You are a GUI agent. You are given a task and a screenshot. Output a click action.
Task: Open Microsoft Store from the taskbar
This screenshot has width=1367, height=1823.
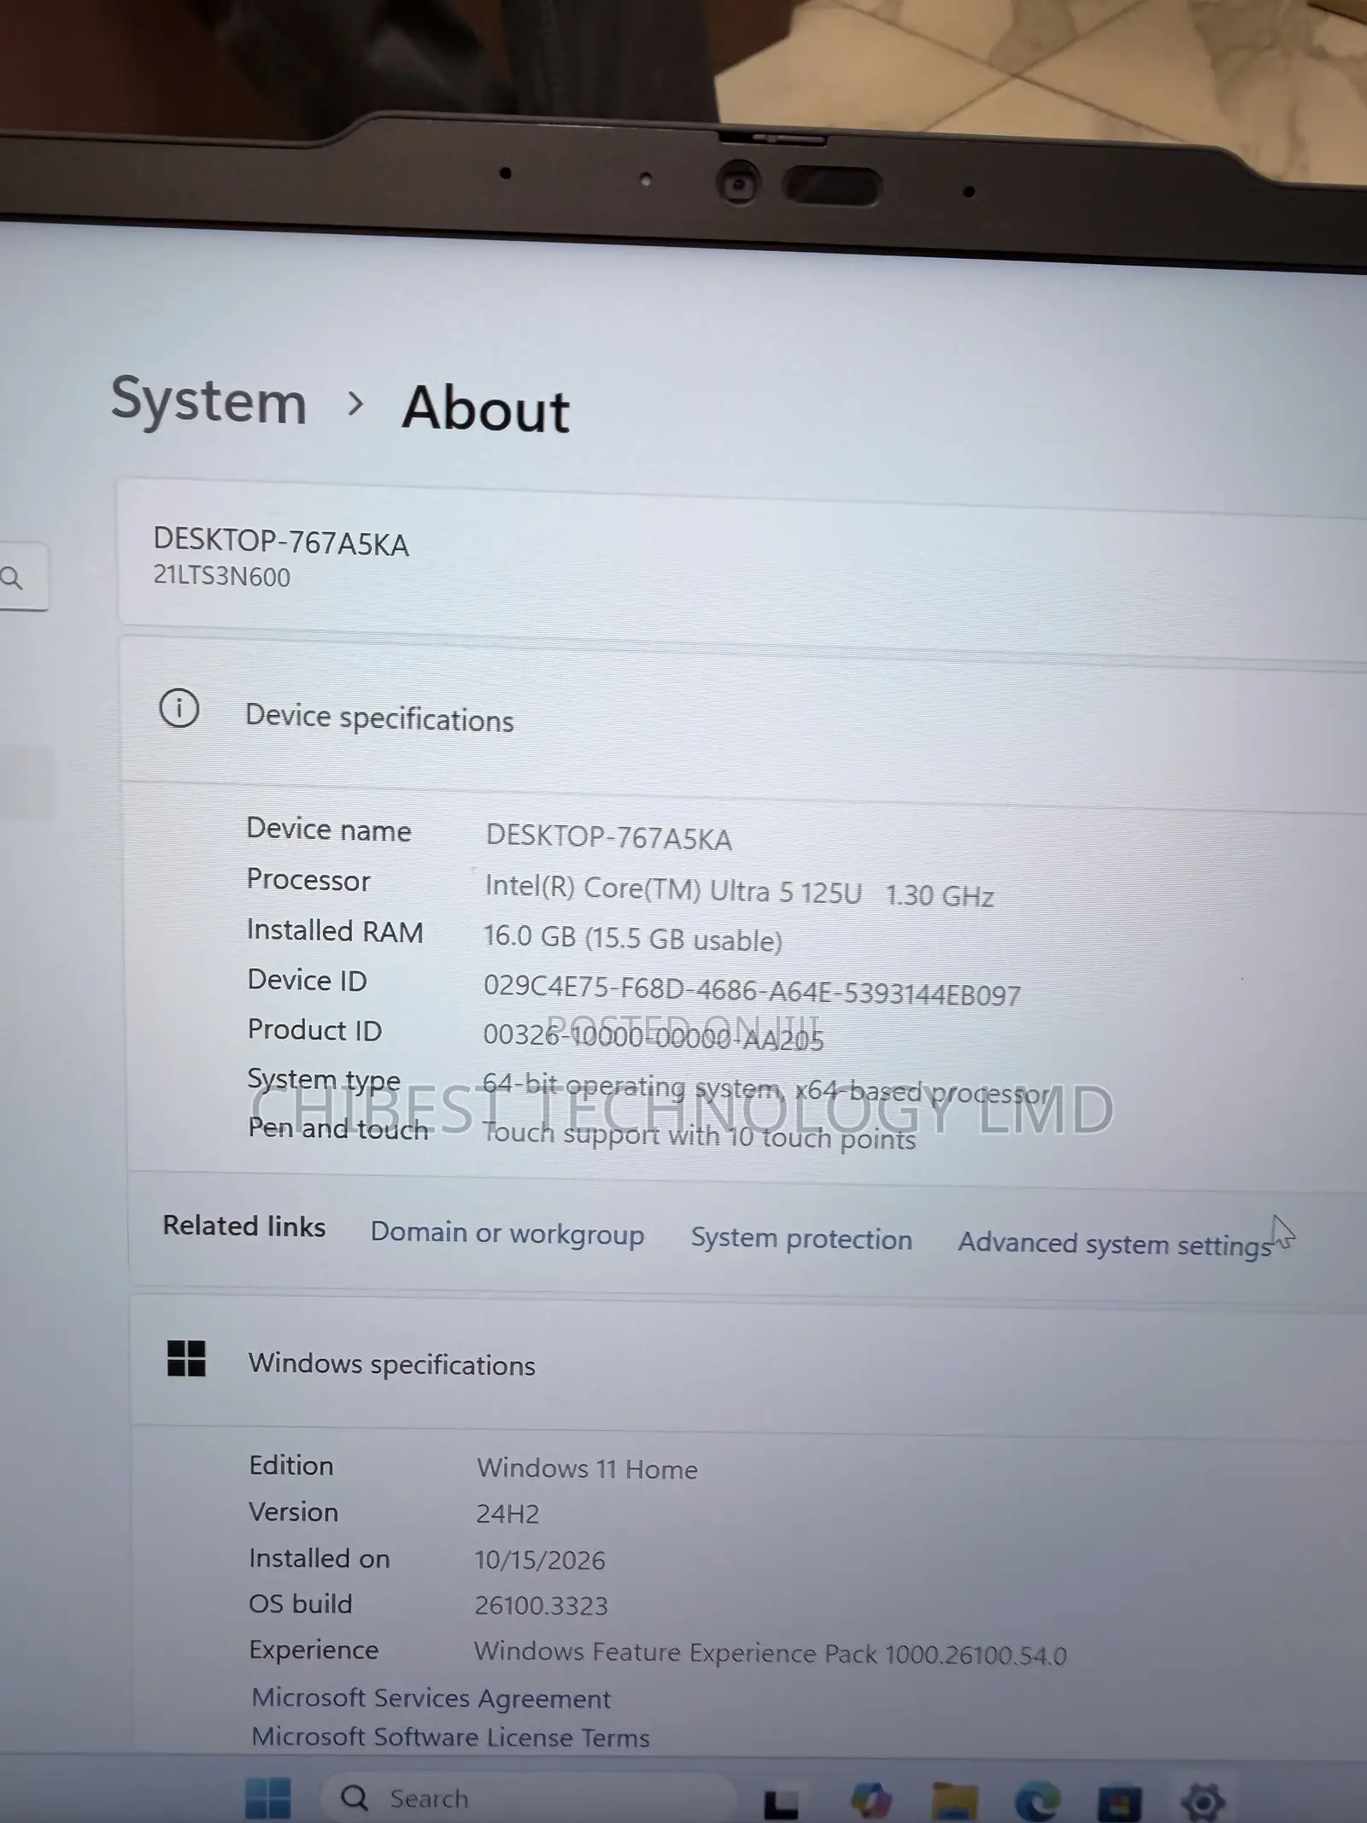[x=1119, y=1802]
